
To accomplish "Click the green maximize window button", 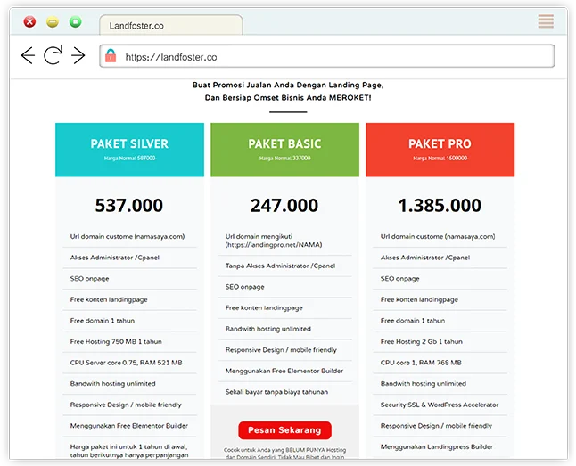I will (x=76, y=21).
